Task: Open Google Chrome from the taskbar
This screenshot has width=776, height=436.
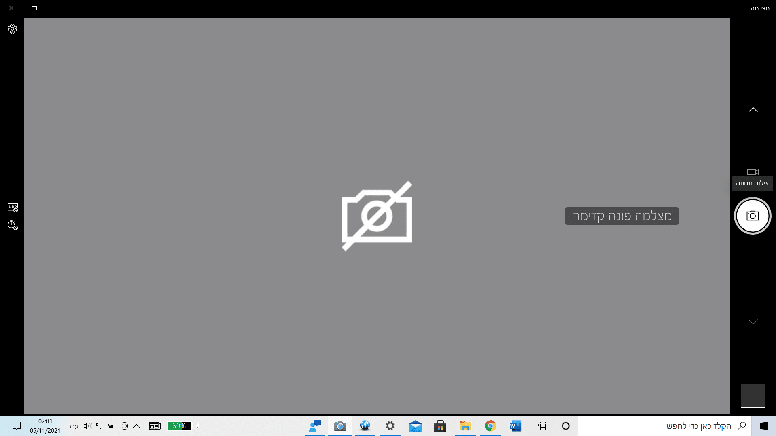Action: pos(490,426)
